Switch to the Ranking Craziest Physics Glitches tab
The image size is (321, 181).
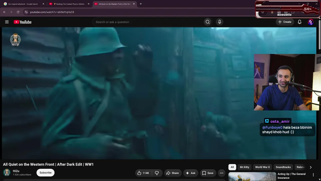click(69, 4)
